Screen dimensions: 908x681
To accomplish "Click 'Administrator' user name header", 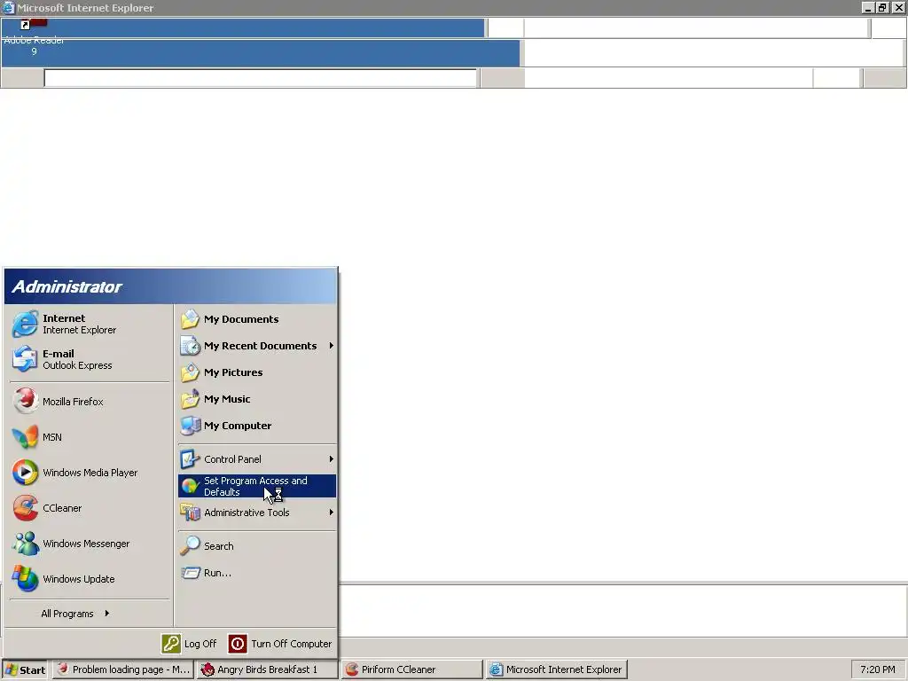I will tap(67, 286).
